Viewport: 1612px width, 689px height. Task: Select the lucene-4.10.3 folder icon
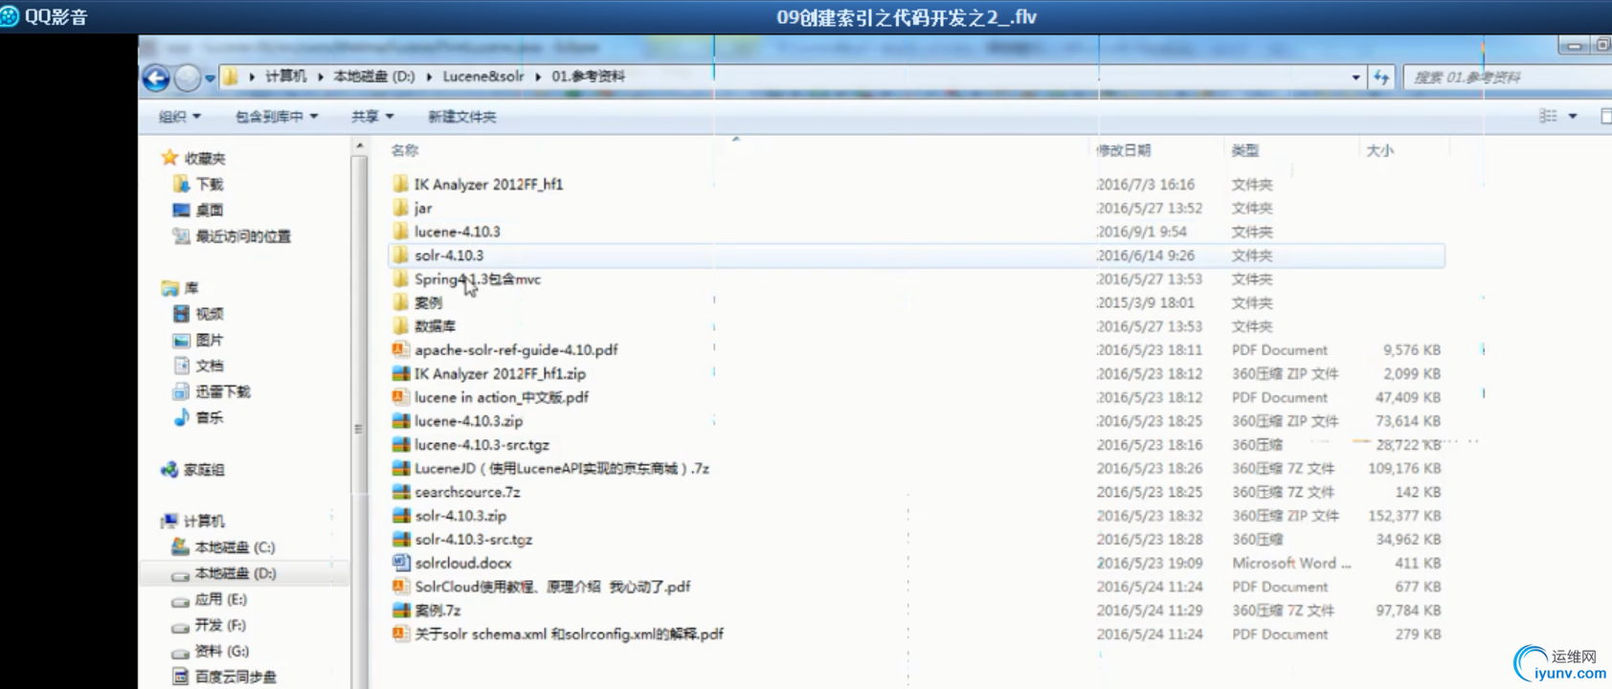(400, 232)
